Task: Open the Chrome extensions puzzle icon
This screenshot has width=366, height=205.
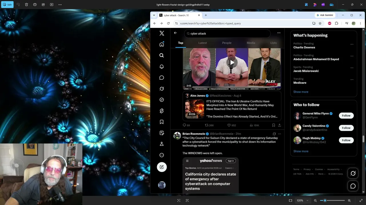Action: [x=337, y=23]
